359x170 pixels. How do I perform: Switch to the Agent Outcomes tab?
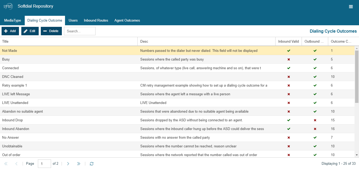click(127, 21)
